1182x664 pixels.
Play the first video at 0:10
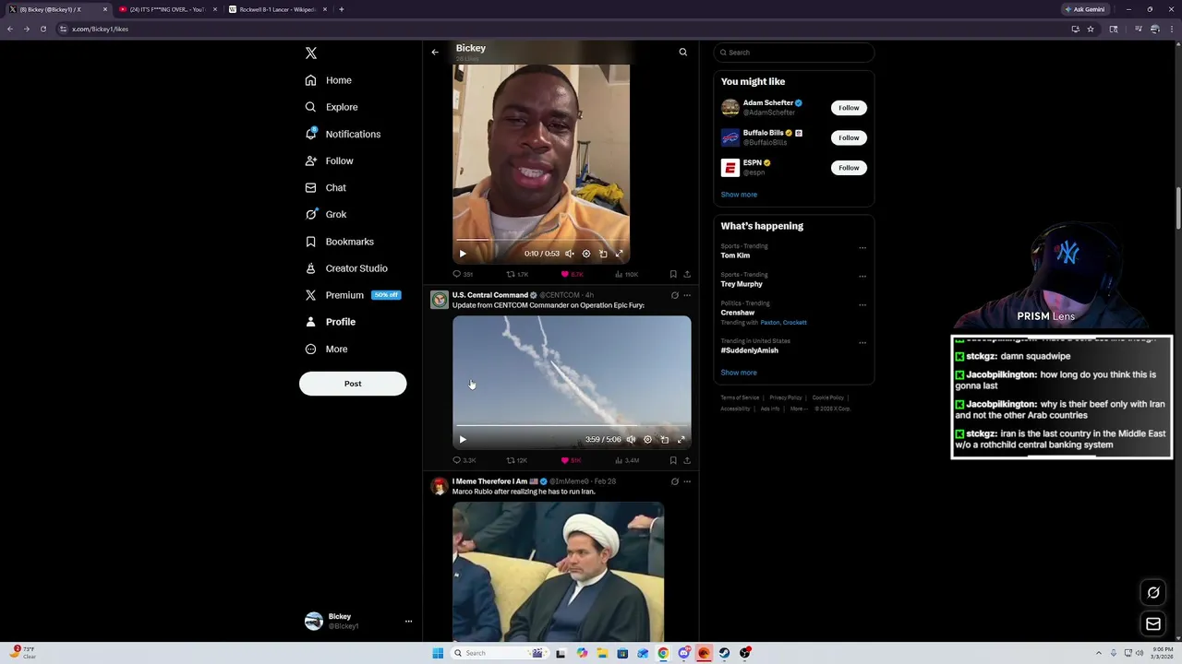(x=463, y=254)
